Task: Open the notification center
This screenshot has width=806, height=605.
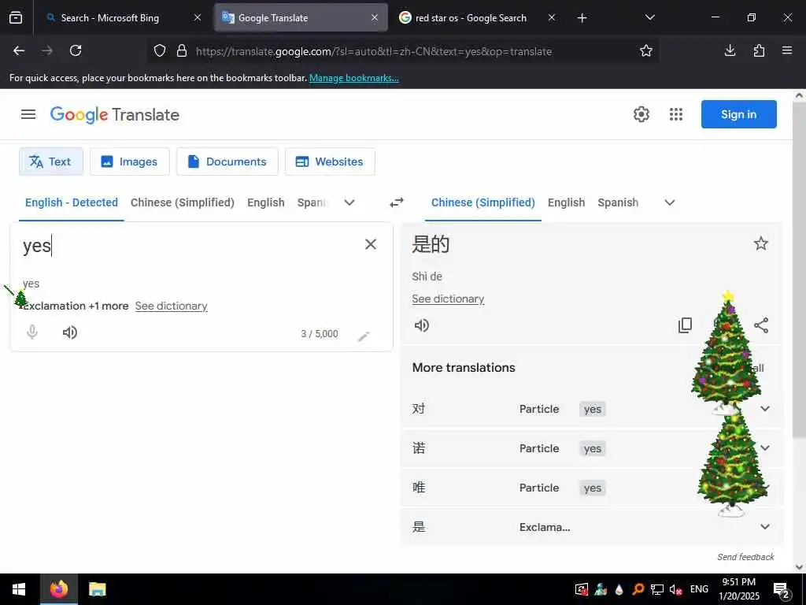Action: [782, 589]
